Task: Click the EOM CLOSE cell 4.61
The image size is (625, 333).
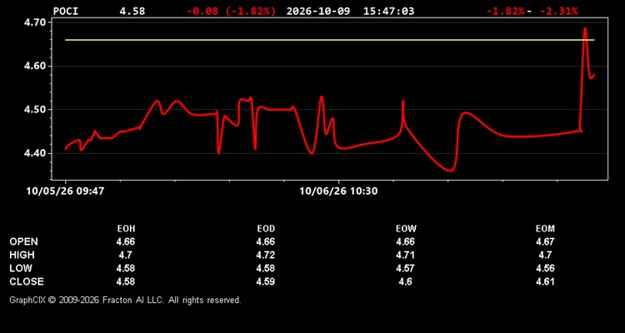Action: [x=545, y=281]
